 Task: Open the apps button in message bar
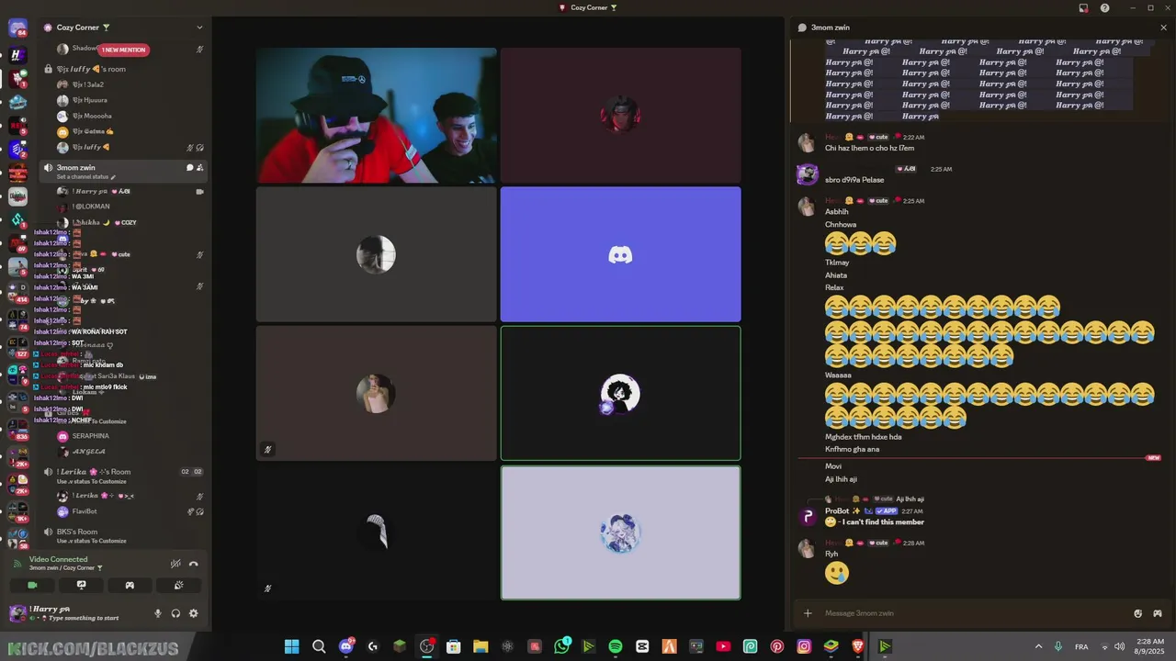click(1158, 613)
